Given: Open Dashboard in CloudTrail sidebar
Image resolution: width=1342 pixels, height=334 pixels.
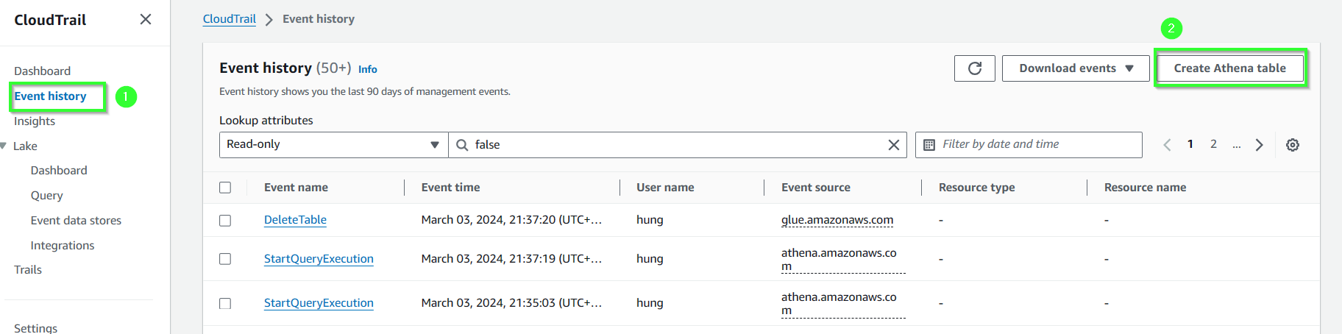Looking at the screenshot, I should pyautogui.click(x=43, y=71).
